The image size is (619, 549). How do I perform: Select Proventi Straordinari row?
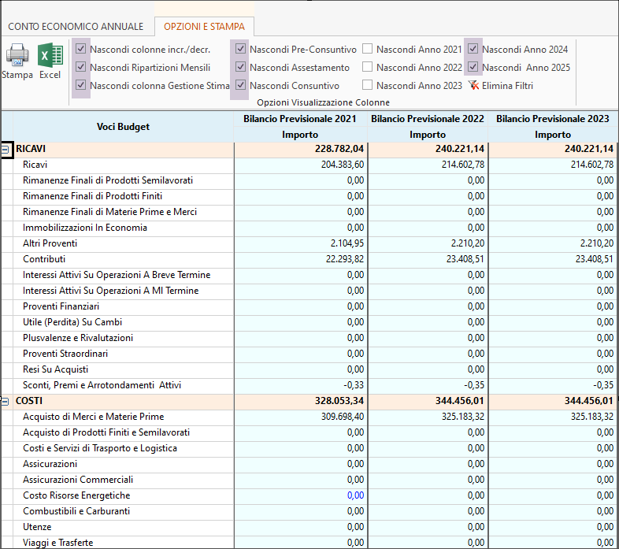65,354
